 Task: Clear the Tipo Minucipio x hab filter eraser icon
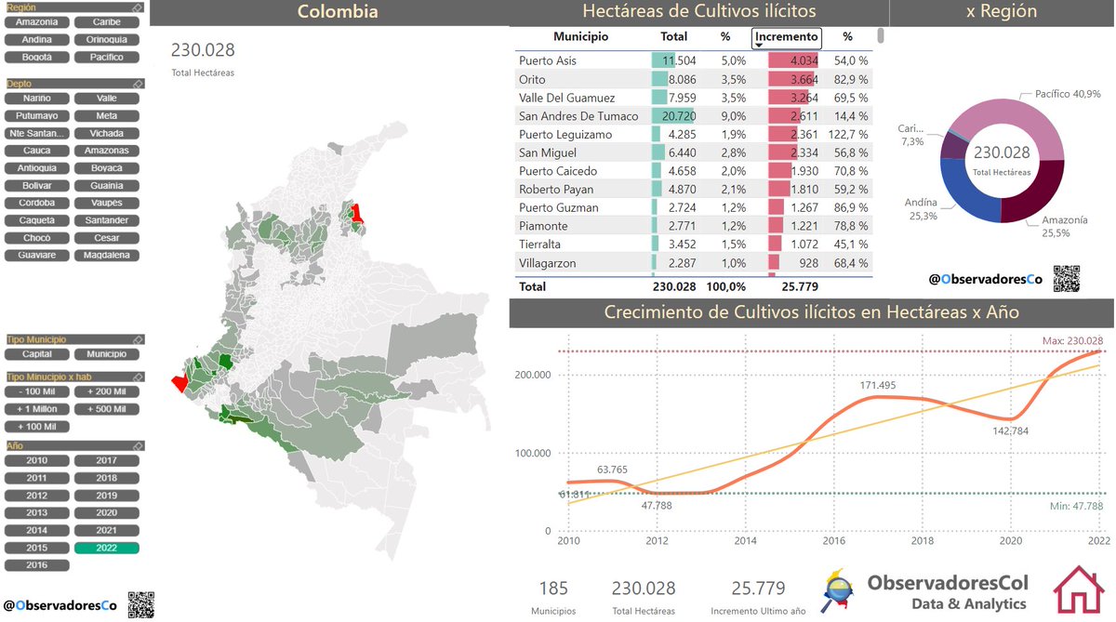tap(138, 377)
